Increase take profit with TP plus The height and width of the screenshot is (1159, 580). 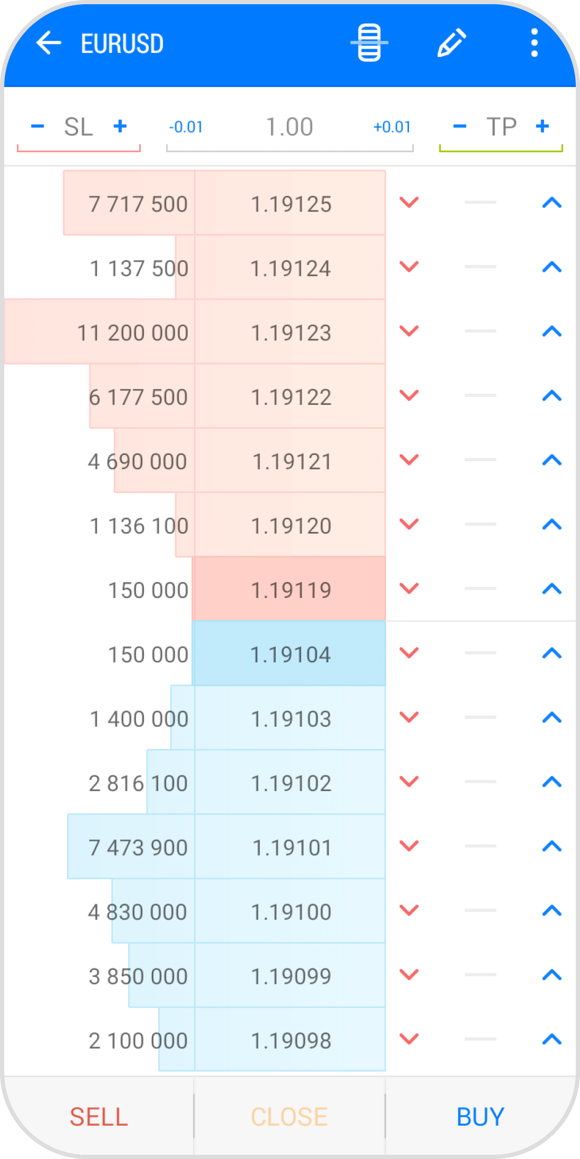click(543, 126)
